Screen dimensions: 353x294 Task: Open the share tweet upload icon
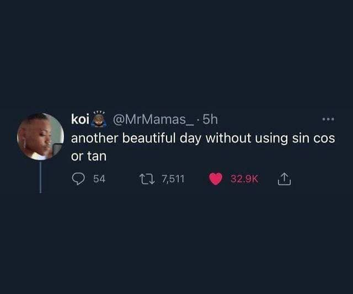tap(284, 179)
